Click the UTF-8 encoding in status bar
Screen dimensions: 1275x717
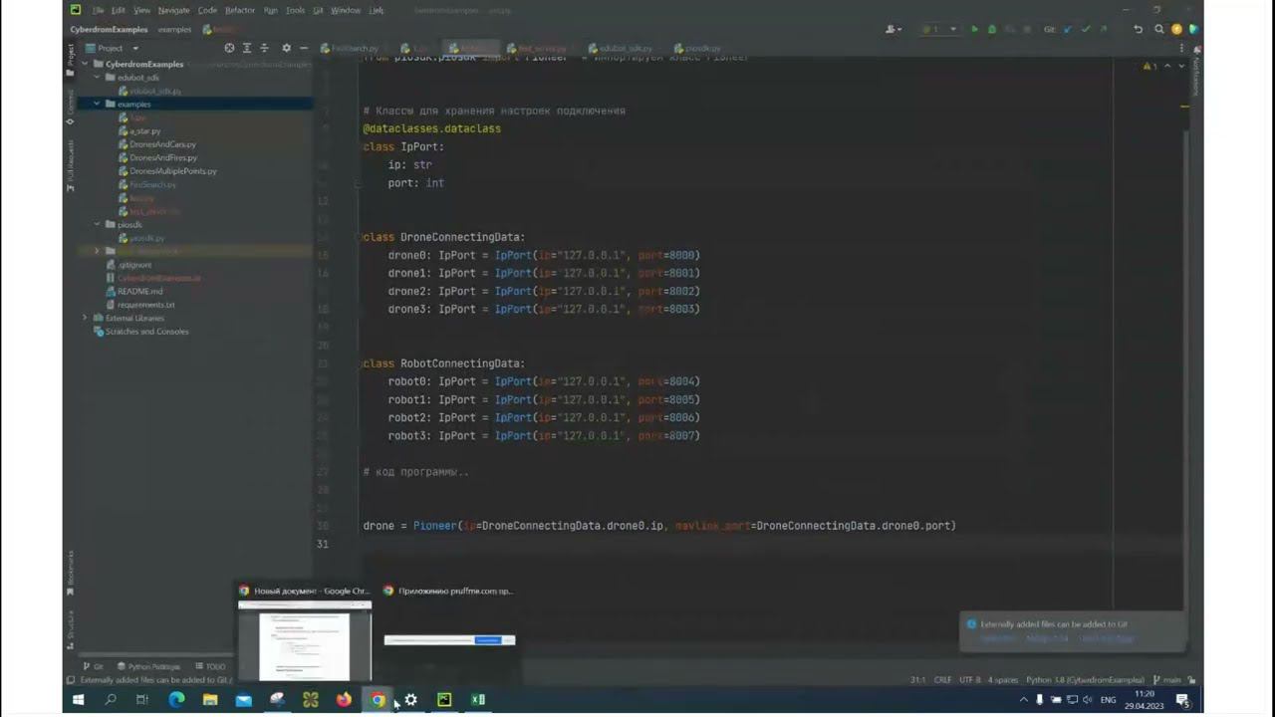970,680
